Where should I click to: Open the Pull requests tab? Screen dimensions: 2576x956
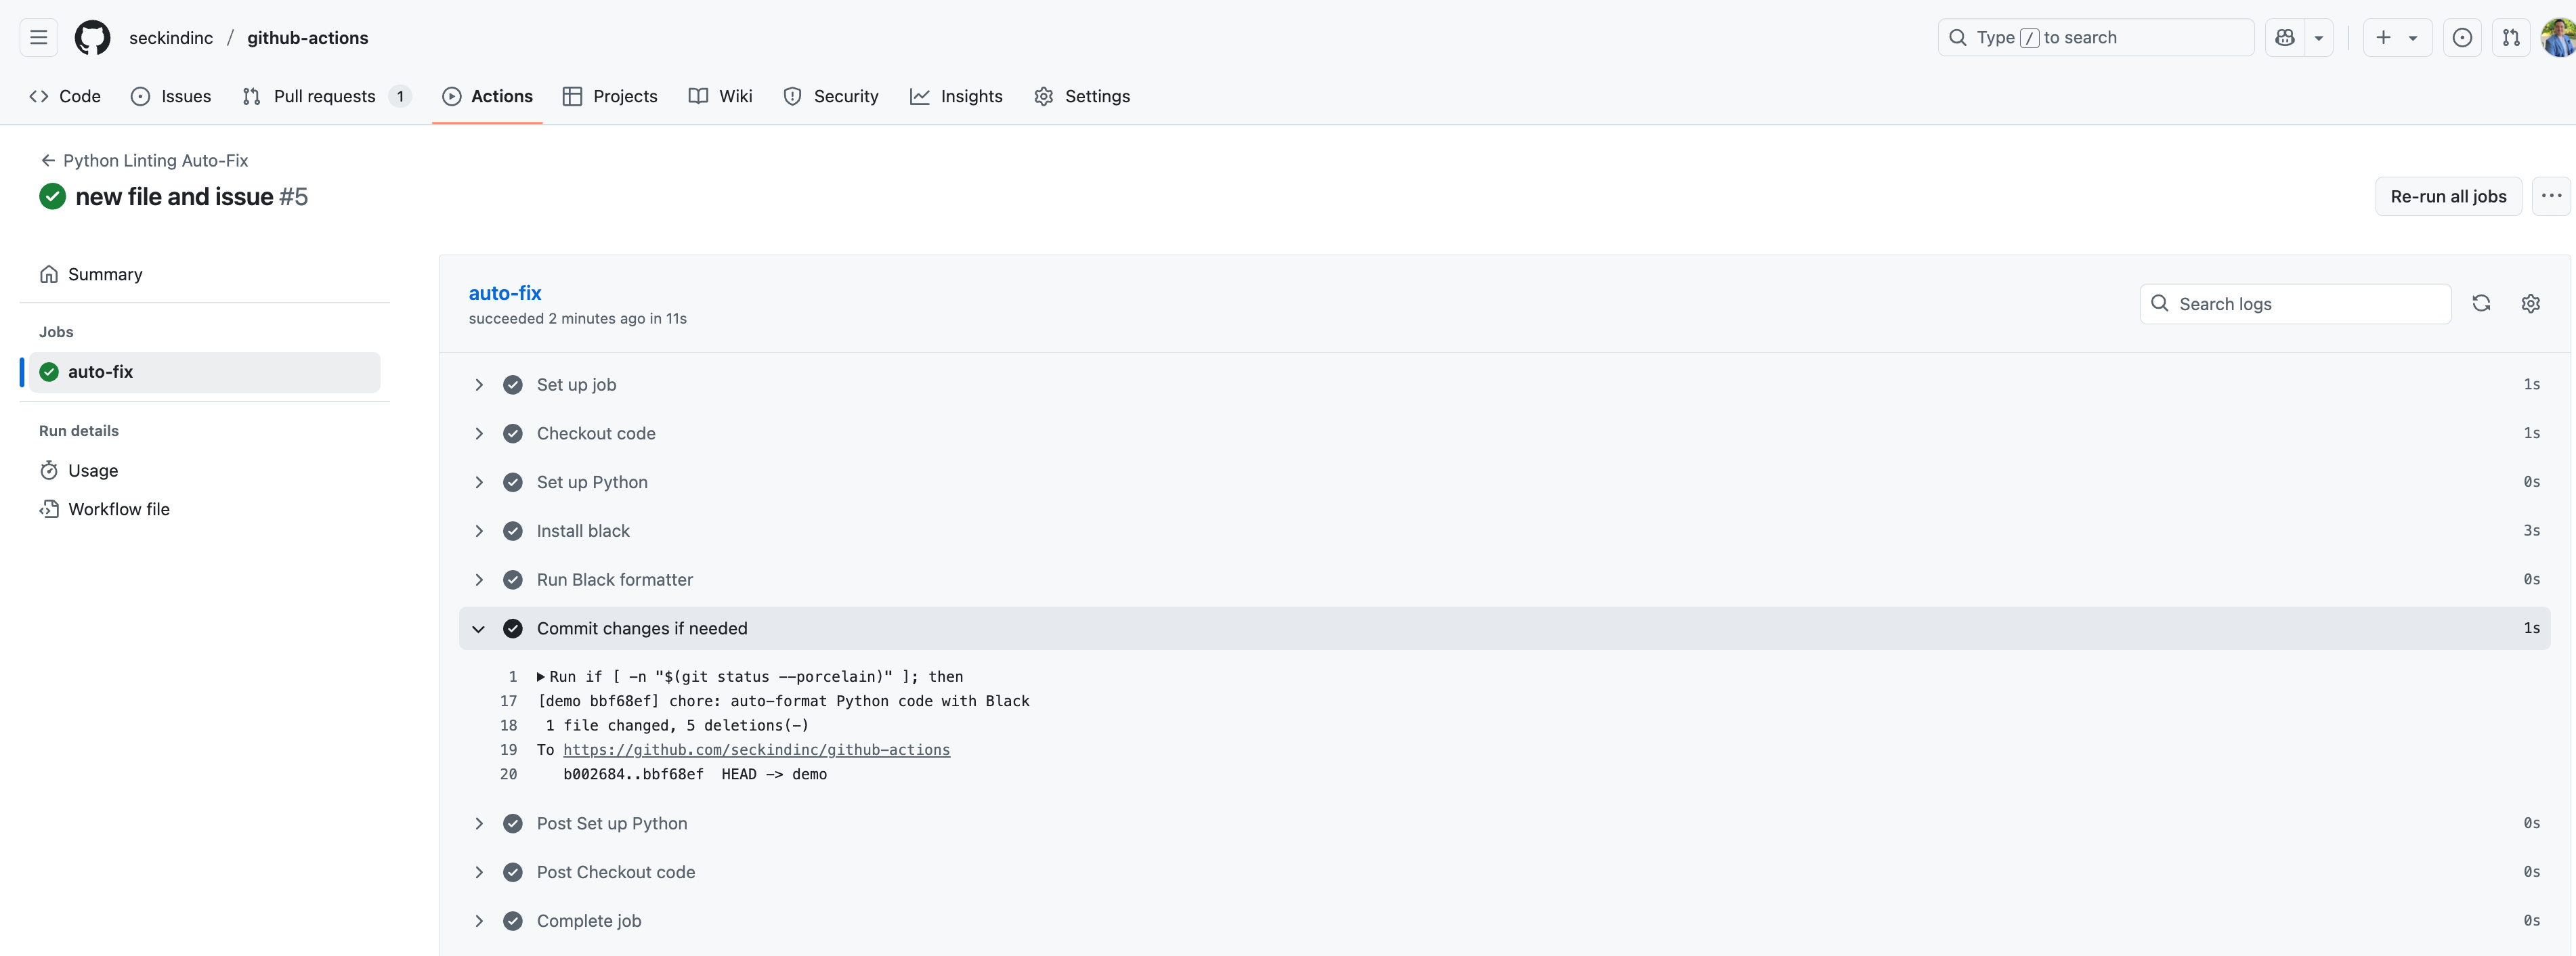[x=324, y=96]
